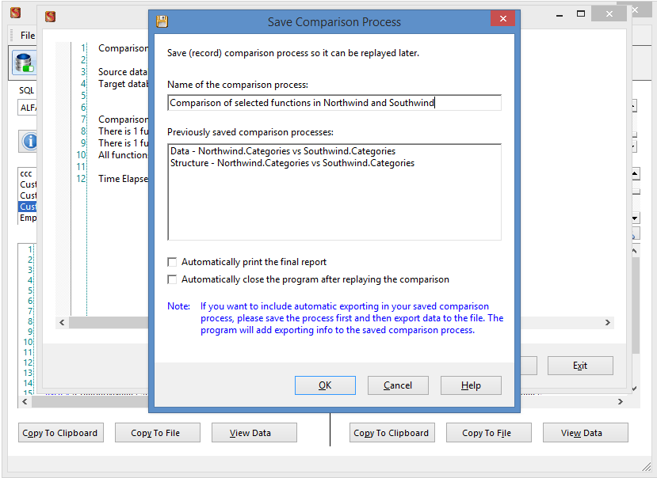The height and width of the screenshot is (478, 657).
Task: Click down arrow of right-side list scrollbar
Action: coord(636,218)
